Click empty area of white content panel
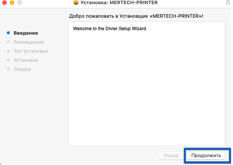233x165 pixels. coord(146,94)
